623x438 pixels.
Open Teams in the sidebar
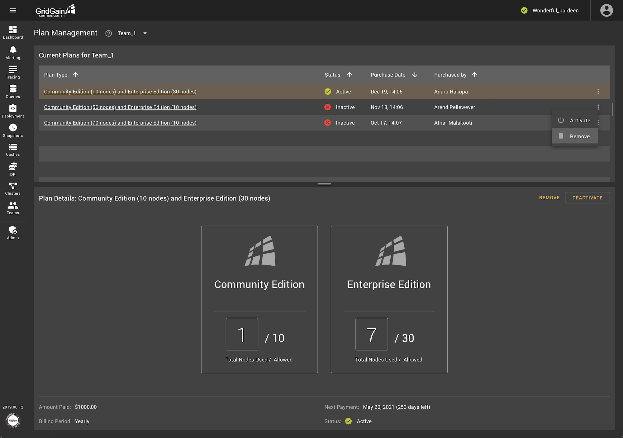pos(13,208)
